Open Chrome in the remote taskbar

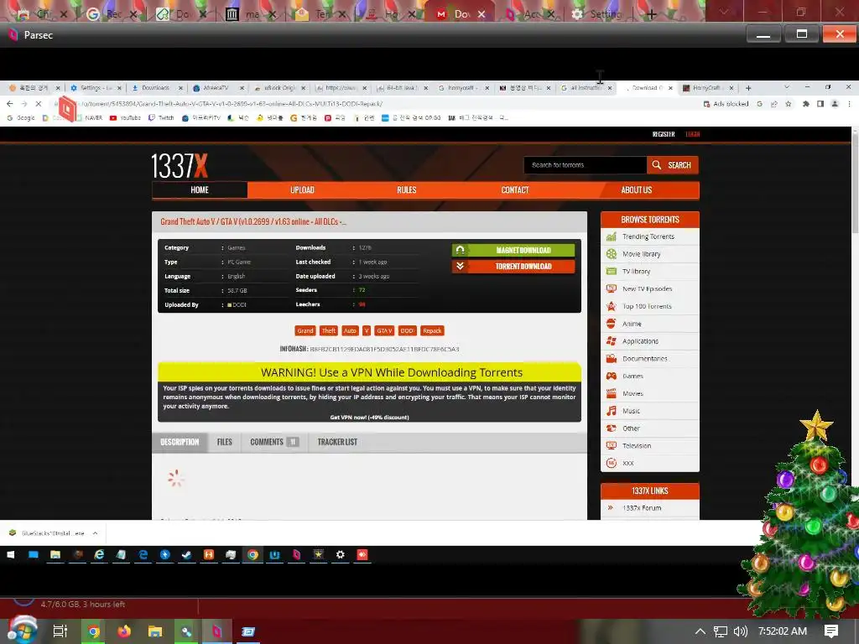[x=252, y=555]
